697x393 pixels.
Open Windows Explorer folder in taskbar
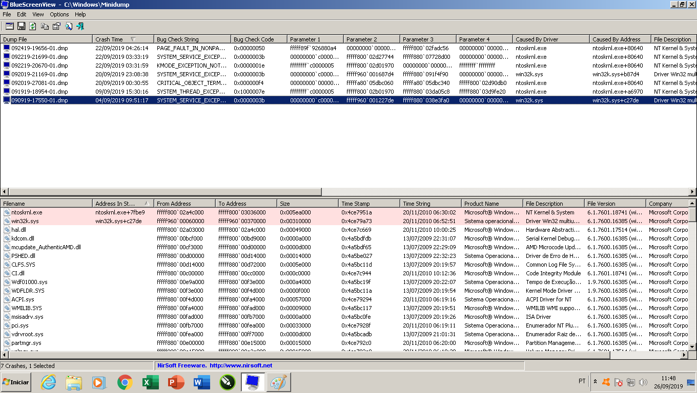click(74, 382)
